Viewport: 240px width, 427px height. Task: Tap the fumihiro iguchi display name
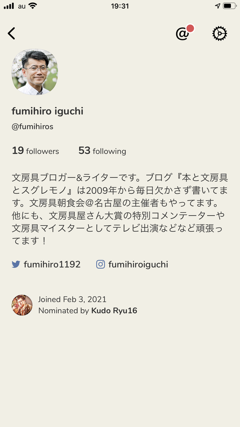47,111
